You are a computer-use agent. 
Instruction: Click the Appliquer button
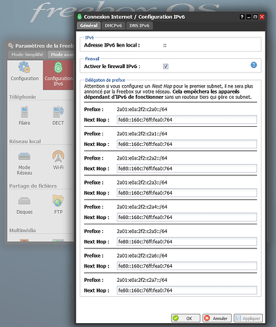[248, 318]
